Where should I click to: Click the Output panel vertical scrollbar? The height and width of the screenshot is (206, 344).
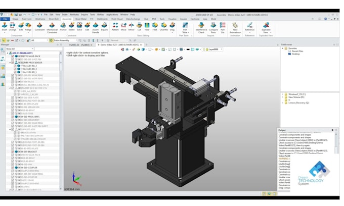click(x=336, y=143)
